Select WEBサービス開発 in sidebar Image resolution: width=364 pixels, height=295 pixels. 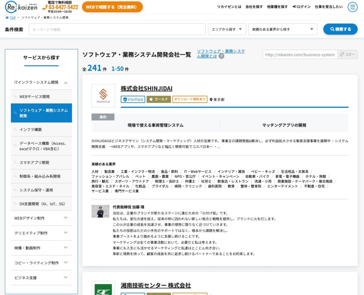point(34,97)
